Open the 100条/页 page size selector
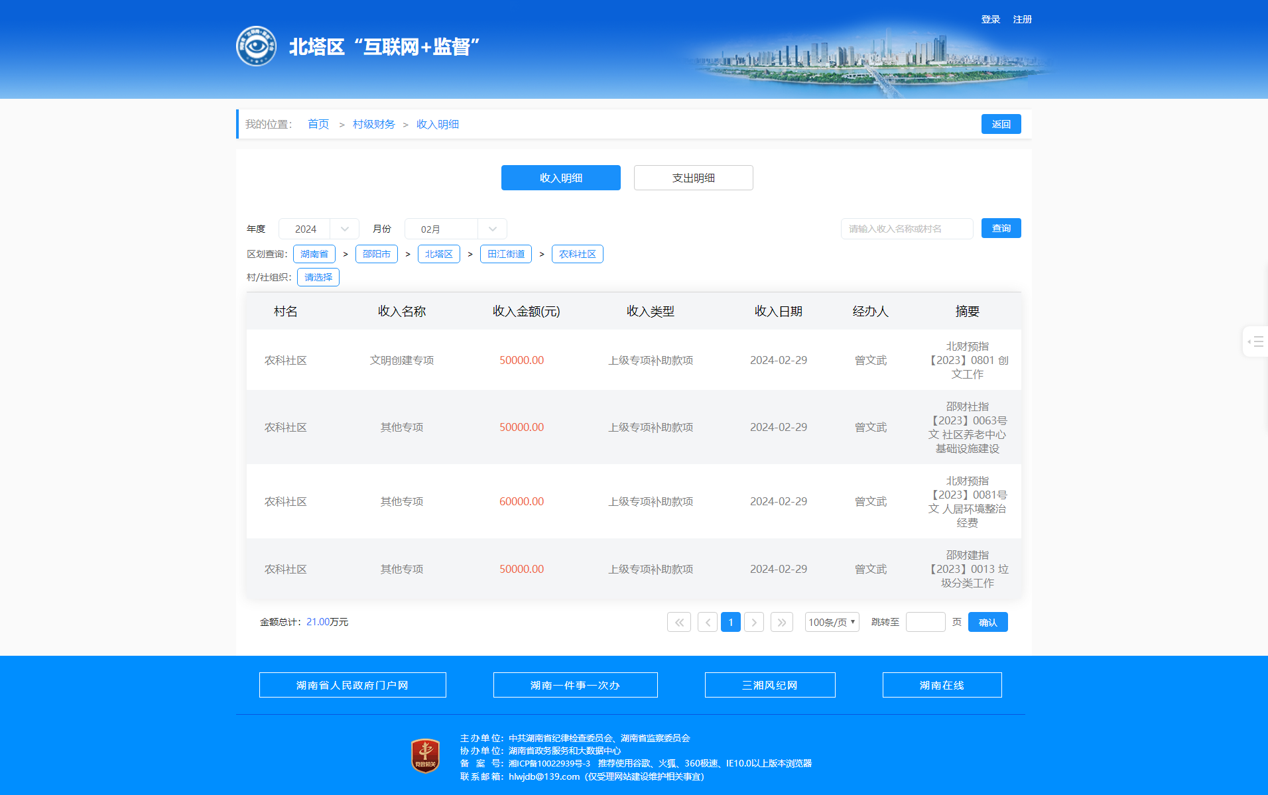1268x795 pixels. pos(832,622)
